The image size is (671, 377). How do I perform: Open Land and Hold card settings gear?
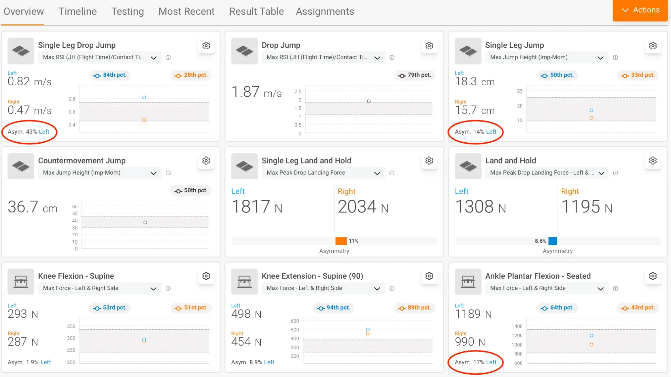[x=653, y=161]
